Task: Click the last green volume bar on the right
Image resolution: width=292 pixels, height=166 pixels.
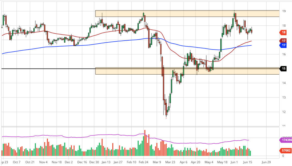Action: (250, 153)
